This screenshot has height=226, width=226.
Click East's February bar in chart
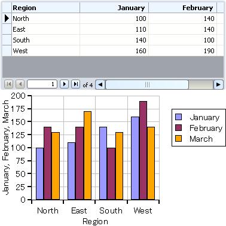coord(80,163)
